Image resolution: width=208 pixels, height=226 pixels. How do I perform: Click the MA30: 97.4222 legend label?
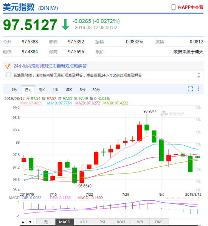116,103
